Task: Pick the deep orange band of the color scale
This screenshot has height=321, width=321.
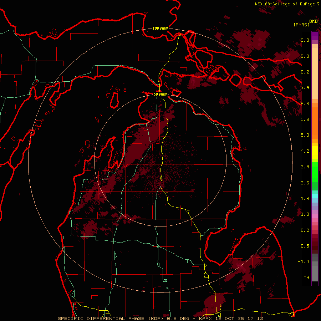Action: point(315,123)
